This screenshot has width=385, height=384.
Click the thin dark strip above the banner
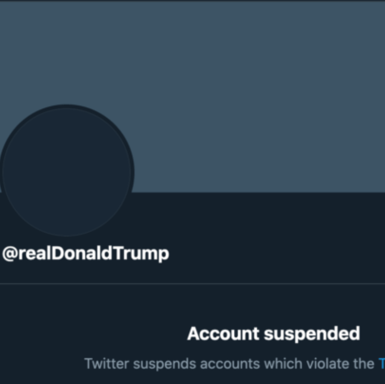pos(192,0)
